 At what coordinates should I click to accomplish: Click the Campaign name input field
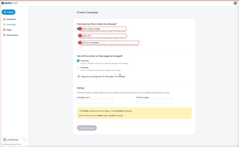coord(95,101)
